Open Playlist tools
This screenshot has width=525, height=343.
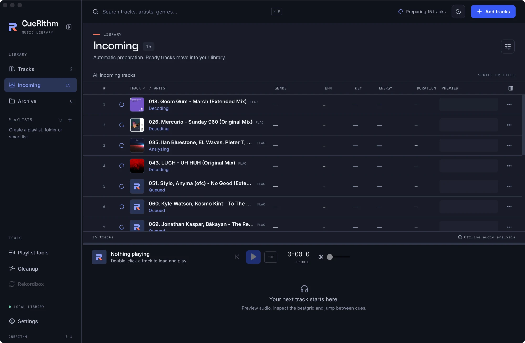point(41,253)
